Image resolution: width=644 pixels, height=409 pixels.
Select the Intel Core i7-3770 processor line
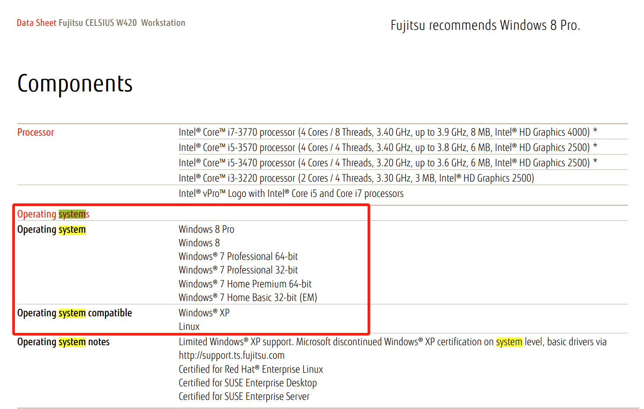(388, 132)
